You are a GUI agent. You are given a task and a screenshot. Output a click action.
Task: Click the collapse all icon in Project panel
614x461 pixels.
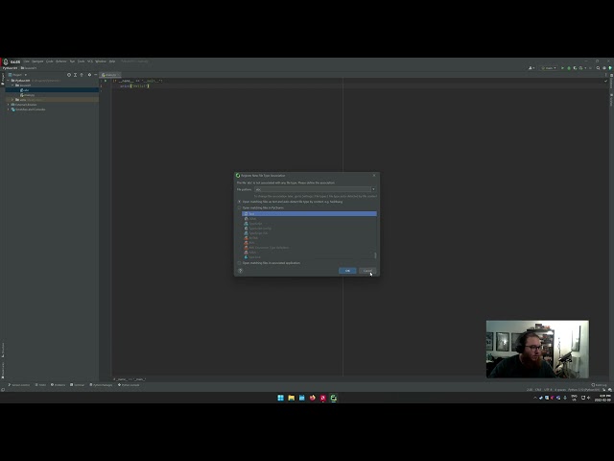click(x=82, y=75)
